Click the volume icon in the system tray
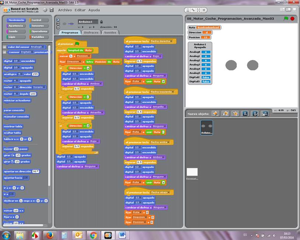 pyautogui.click(x=274, y=236)
